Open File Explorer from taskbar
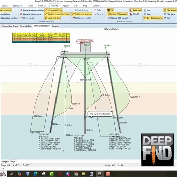This screenshot has height=177, width=177. point(84,174)
